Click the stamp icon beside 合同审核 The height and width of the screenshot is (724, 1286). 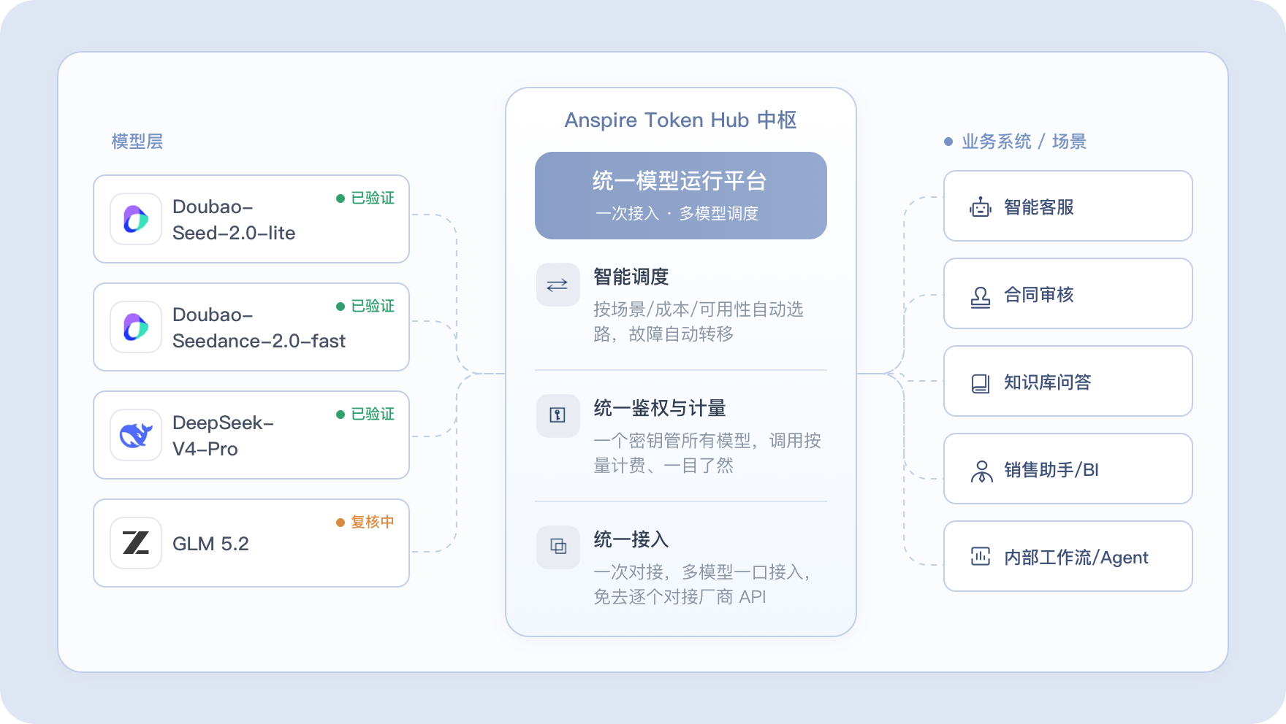pyautogui.click(x=981, y=296)
